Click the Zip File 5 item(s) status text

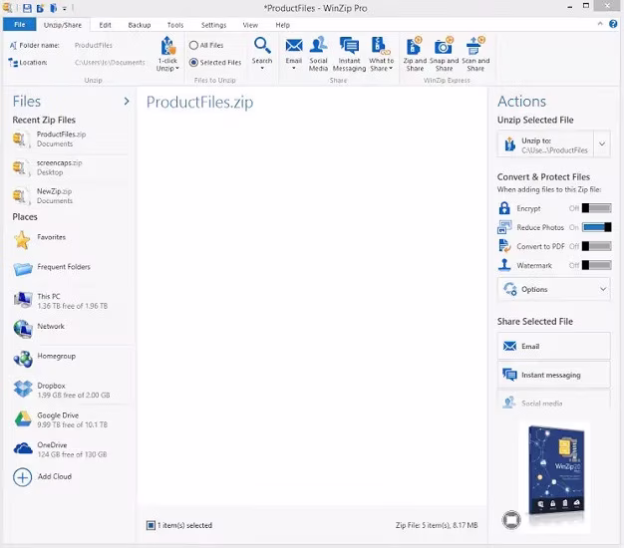click(437, 525)
